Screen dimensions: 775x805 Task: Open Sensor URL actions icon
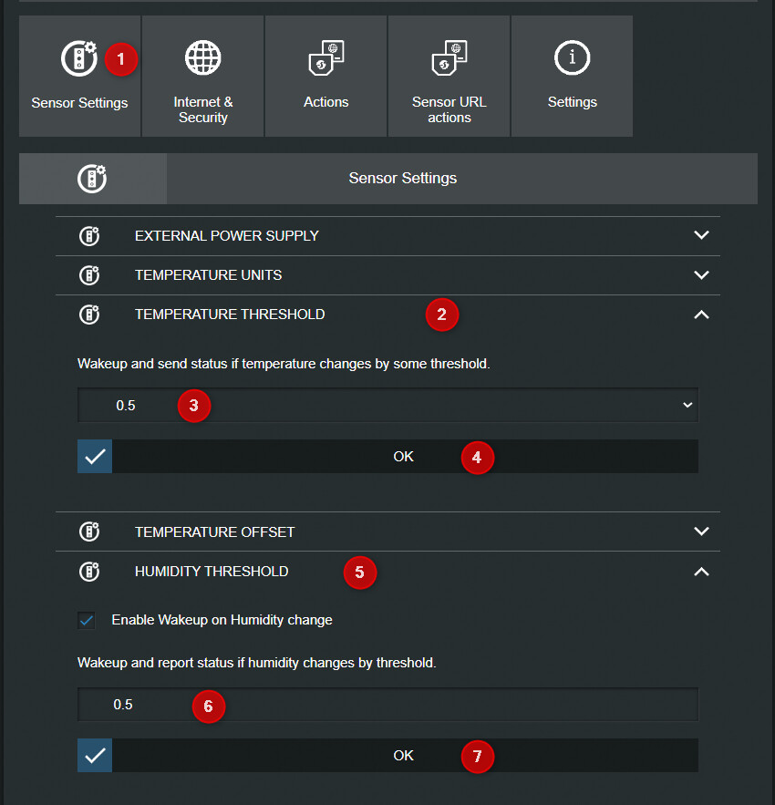tap(449, 57)
